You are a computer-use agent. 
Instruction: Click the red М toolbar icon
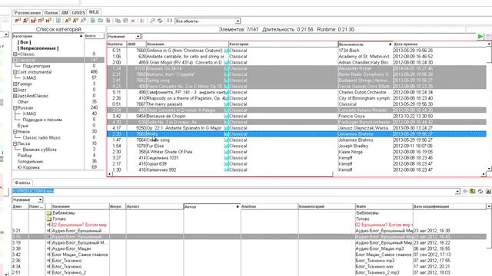[x=33, y=21]
